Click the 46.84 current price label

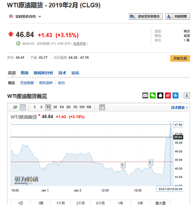[178, 137]
